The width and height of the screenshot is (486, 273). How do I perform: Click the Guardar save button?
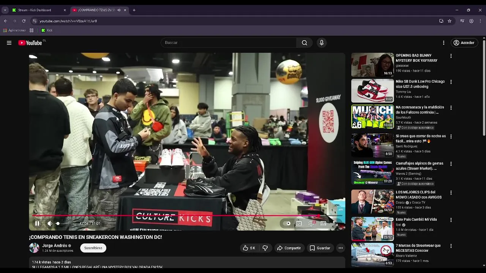point(320,248)
